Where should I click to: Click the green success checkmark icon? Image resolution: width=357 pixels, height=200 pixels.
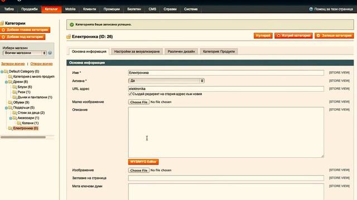(x=72, y=24)
